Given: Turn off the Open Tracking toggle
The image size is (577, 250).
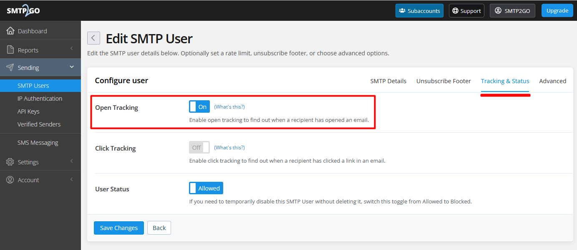Looking at the screenshot, I should 199,107.
